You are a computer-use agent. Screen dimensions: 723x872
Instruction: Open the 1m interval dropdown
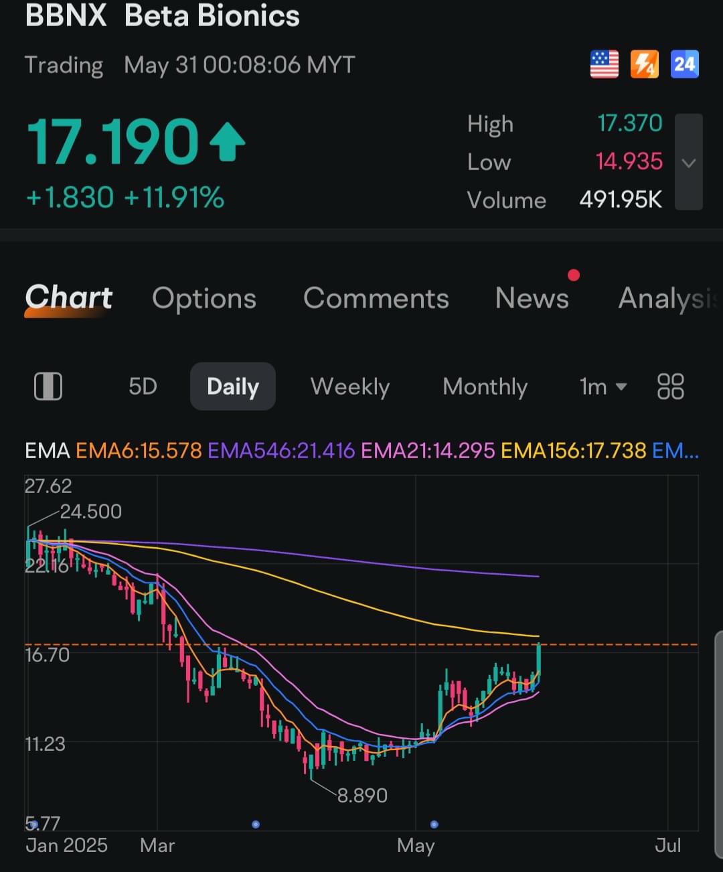tap(603, 386)
